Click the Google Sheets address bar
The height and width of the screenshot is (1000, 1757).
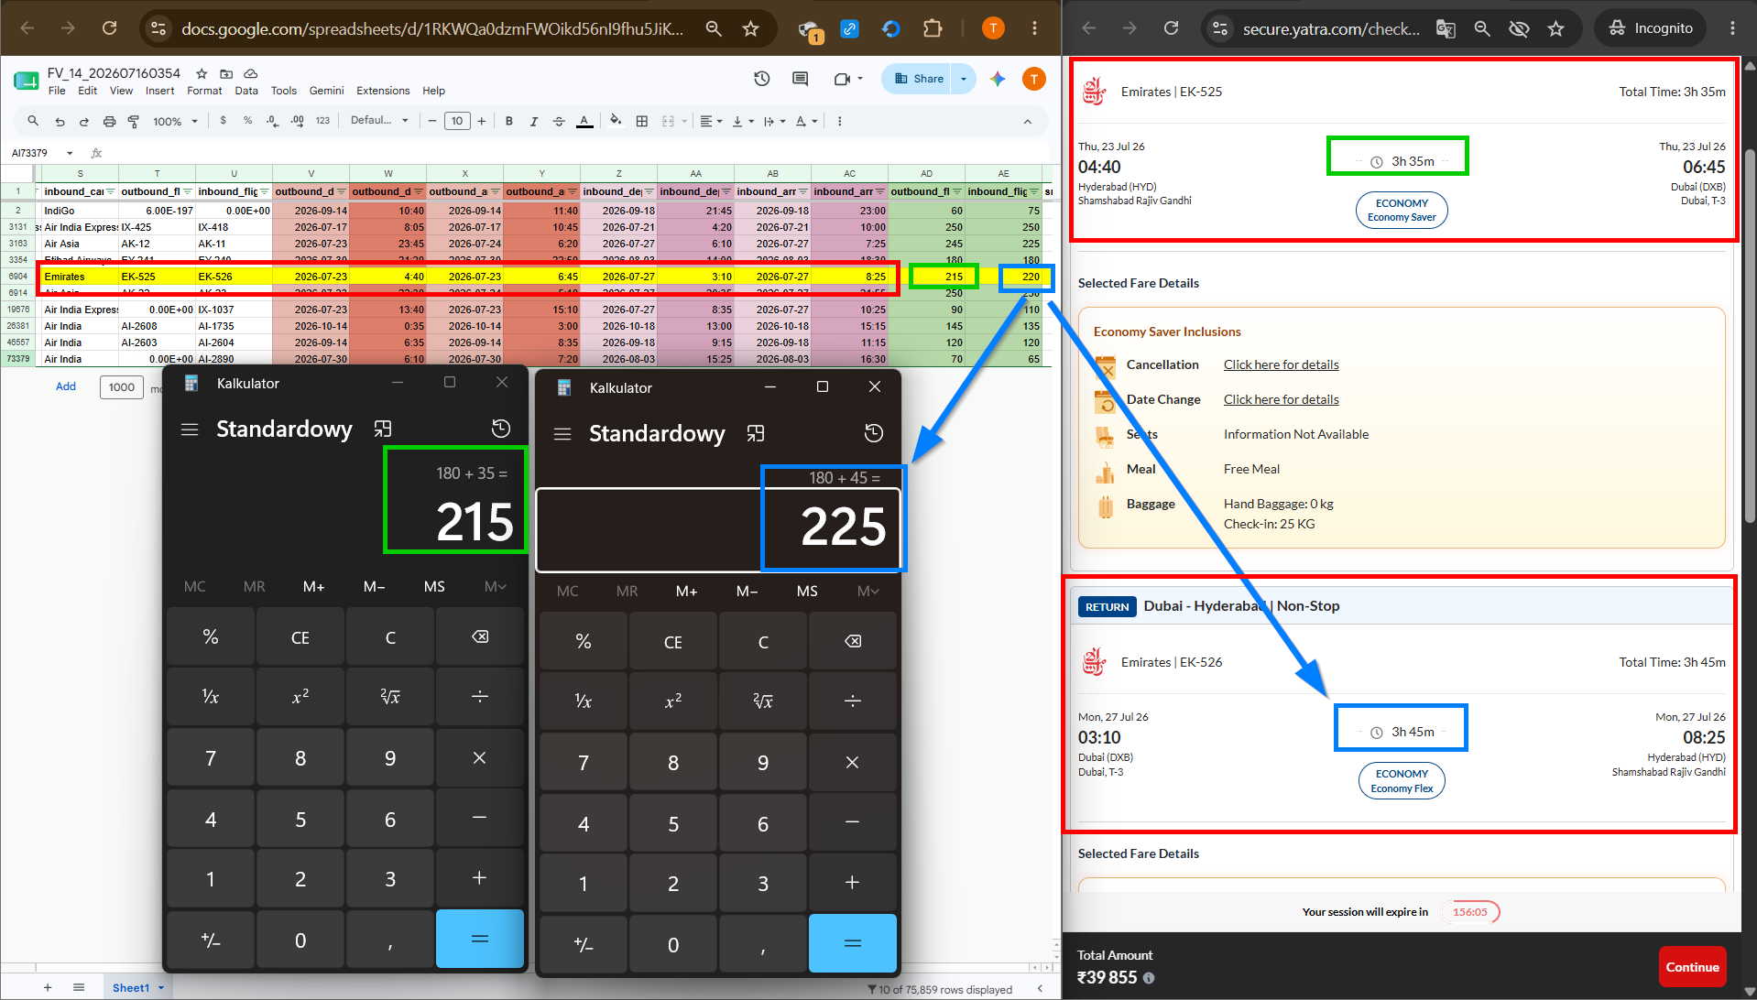coord(432,28)
